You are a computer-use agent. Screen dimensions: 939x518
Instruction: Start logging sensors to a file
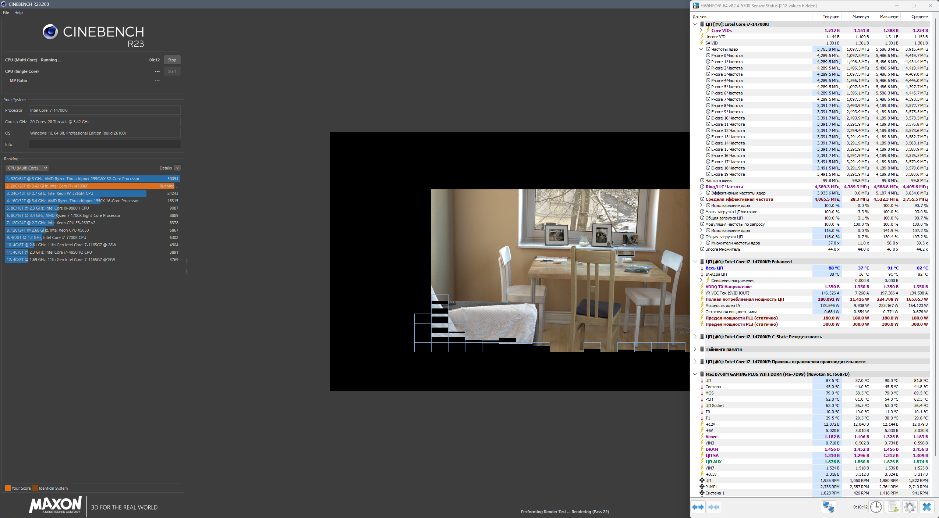(893, 507)
